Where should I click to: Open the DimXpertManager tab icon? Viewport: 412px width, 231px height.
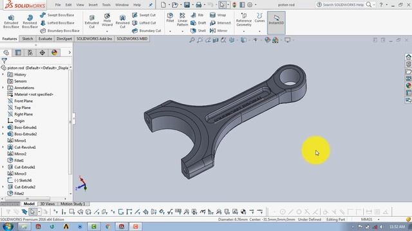(42, 53)
